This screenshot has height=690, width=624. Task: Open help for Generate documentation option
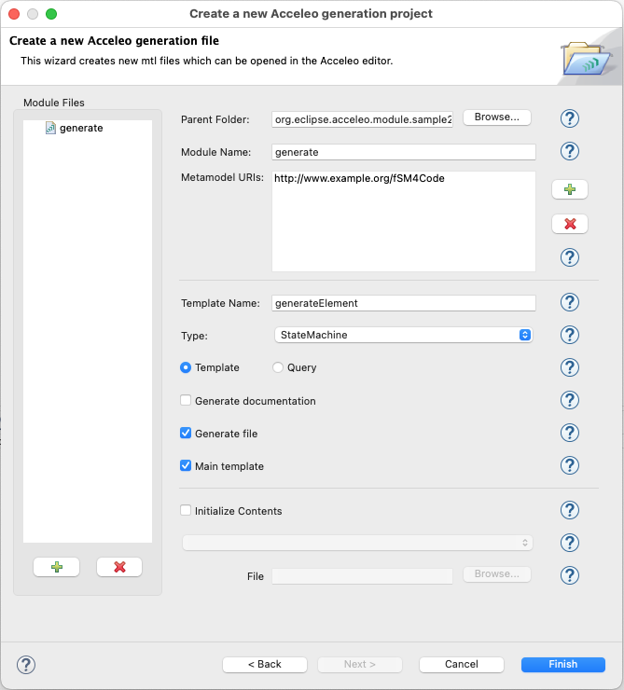(569, 400)
